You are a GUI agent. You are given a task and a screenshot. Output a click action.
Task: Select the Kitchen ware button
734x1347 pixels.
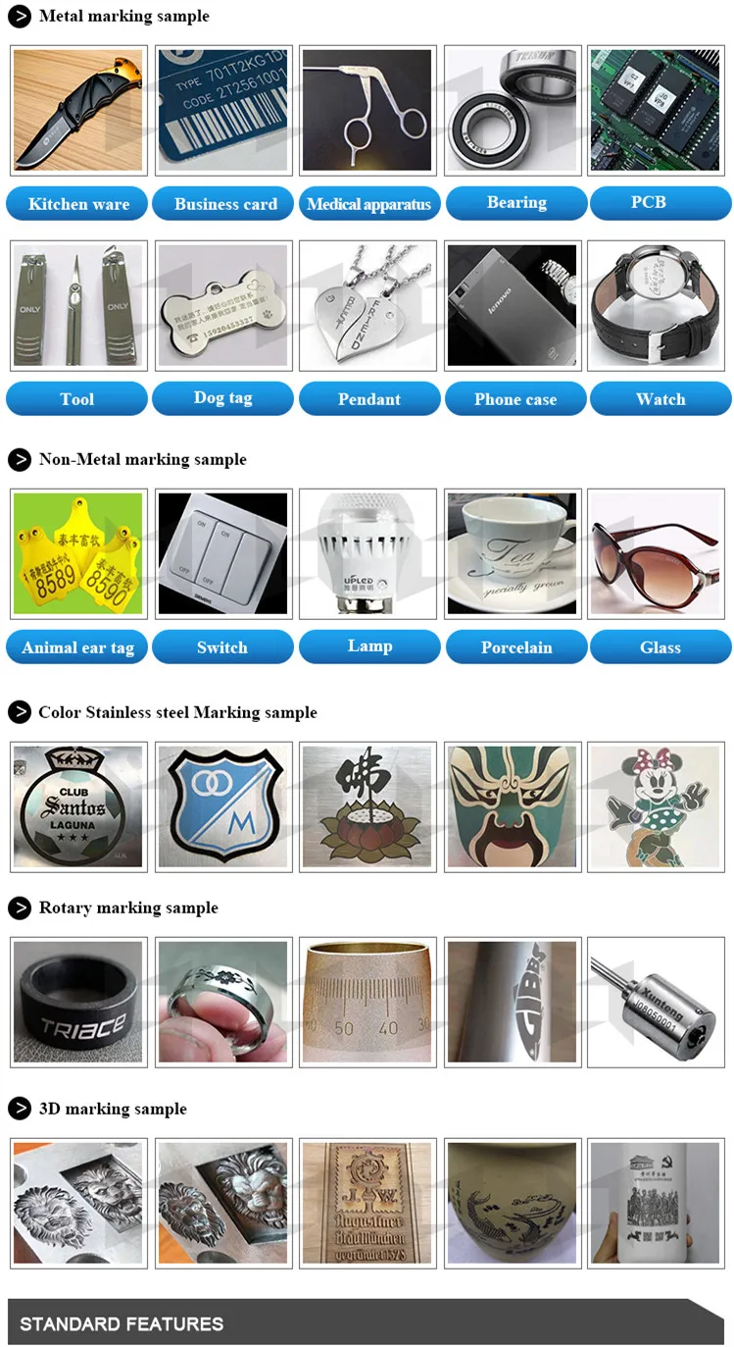[x=77, y=204]
